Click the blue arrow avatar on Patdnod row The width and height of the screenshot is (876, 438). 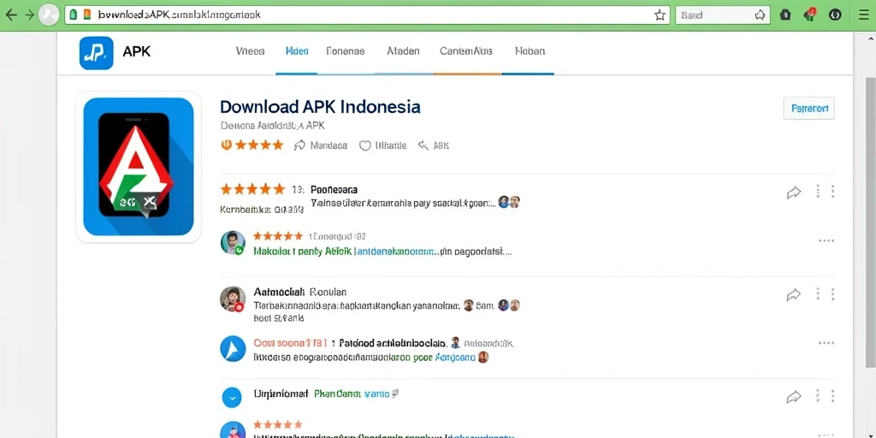pos(233,349)
